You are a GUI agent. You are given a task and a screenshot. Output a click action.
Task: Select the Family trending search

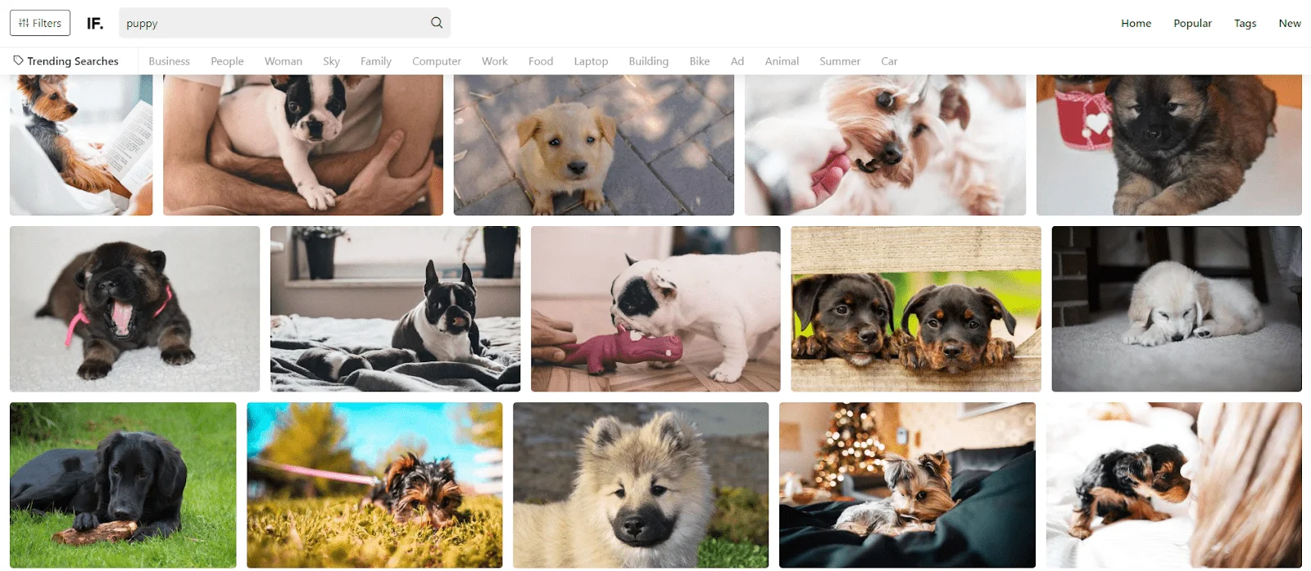376,61
